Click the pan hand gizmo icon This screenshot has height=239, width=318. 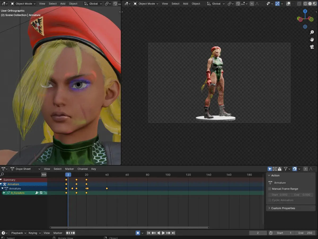point(312,40)
